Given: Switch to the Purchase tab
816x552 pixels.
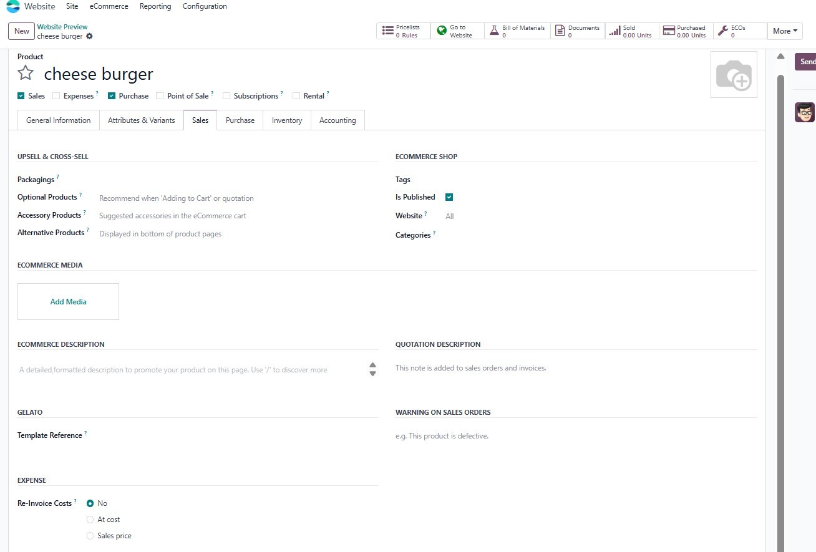Looking at the screenshot, I should (x=240, y=120).
